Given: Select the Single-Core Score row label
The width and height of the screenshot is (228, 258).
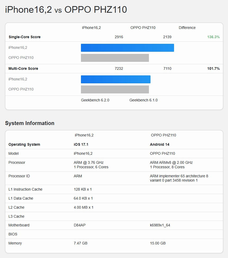Looking at the screenshot, I should point(25,37).
